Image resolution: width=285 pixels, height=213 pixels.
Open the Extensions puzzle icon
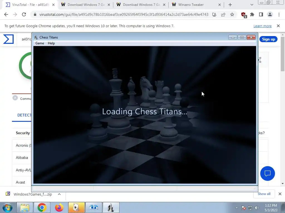252,14
